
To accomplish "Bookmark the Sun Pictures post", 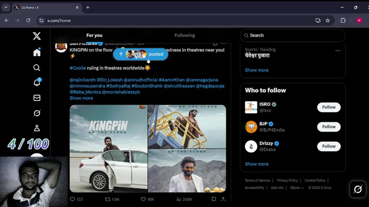I will point(214,199).
